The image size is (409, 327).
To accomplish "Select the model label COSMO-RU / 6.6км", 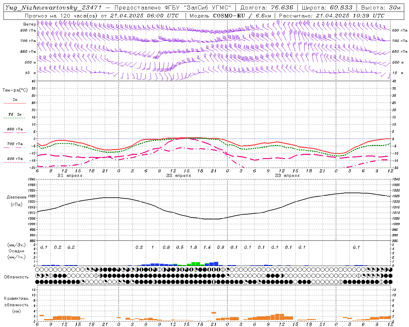I will point(242,16).
